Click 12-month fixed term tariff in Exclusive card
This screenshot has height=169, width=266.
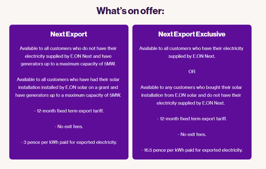[x=192, y=119]
